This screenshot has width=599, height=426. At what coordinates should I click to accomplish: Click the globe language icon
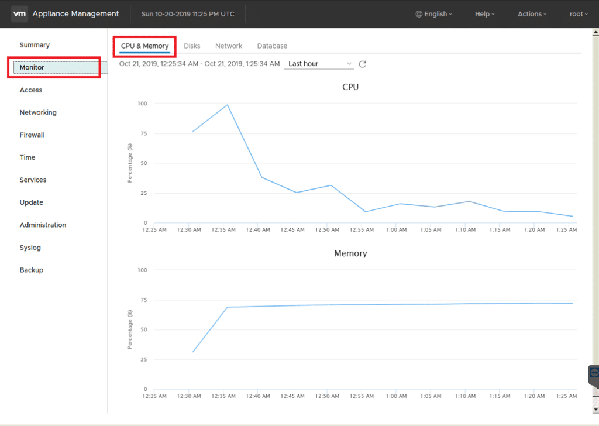click(419, 14)
